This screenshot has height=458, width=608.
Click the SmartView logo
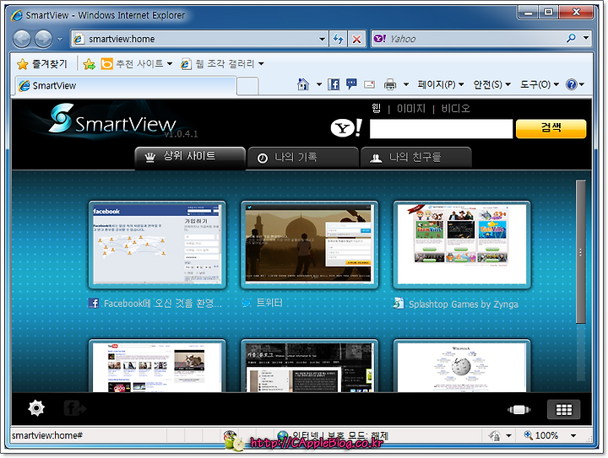(112, 121)
